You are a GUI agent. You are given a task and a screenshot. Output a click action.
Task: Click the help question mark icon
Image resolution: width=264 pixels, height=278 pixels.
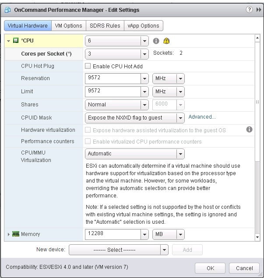(249, 9)
